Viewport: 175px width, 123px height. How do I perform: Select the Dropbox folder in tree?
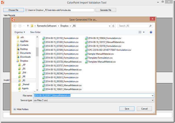click(23, 61)
